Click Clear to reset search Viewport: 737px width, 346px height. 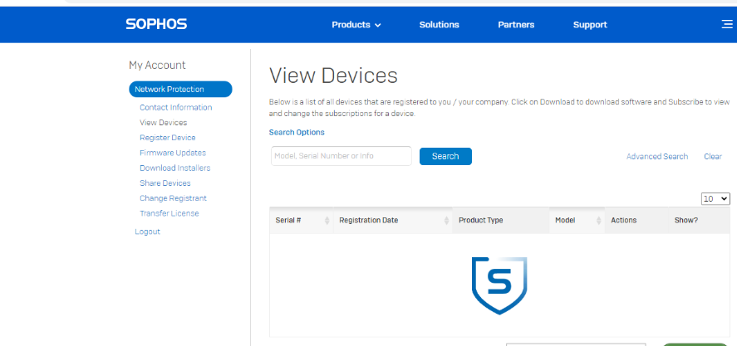(x=713, y=156)
